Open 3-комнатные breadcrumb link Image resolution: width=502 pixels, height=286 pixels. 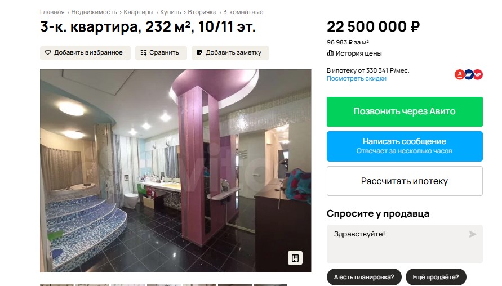click(x=243, y=12)
